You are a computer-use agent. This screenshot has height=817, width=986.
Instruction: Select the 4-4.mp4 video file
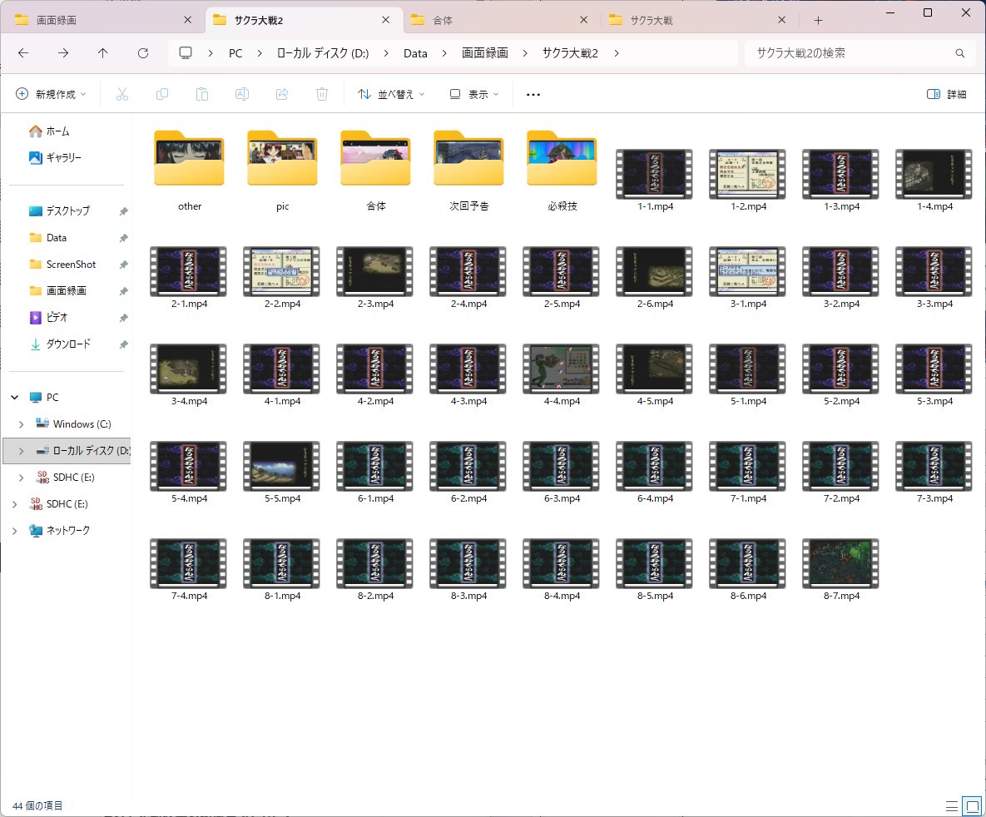562,374
